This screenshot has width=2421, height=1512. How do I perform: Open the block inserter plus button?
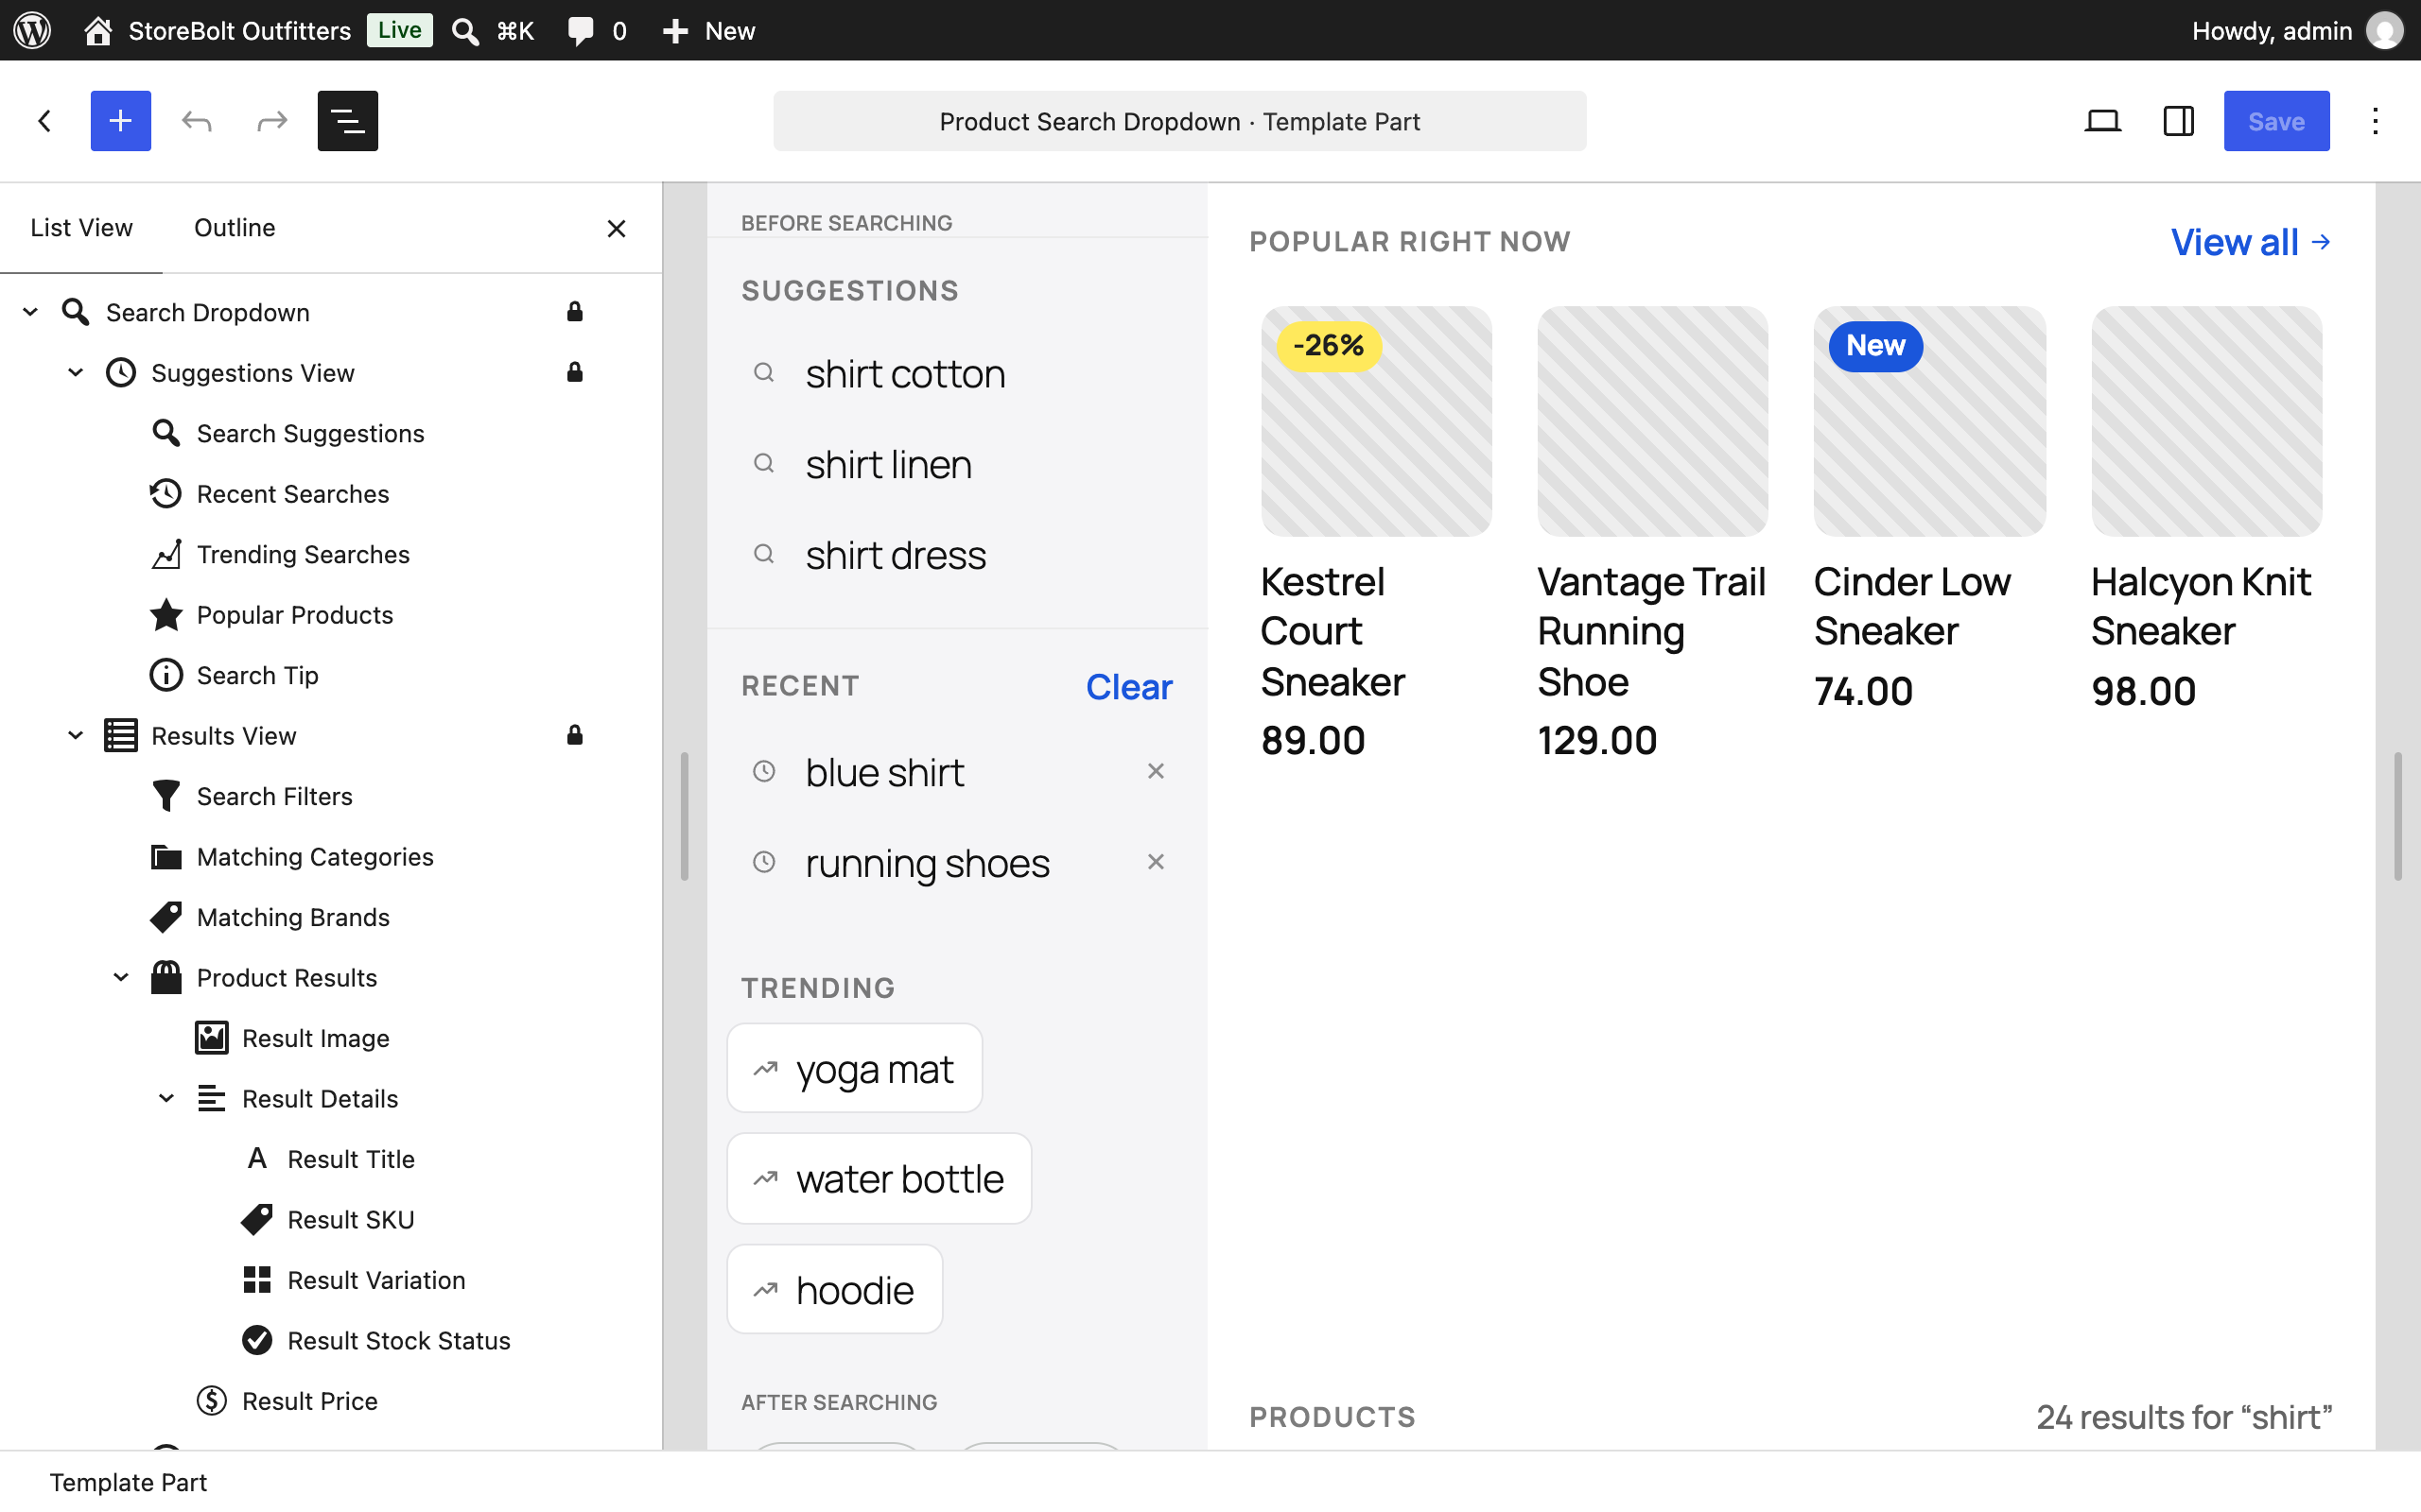[x=120, y=121]
